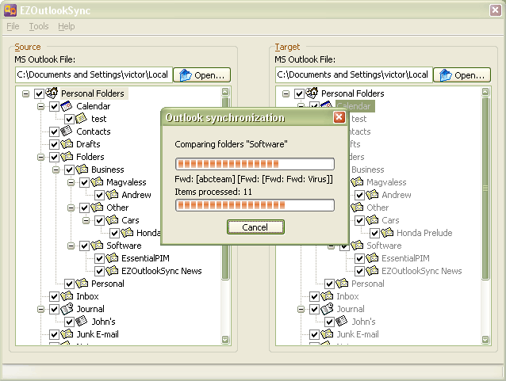Open the Tools menu
The image size is (506, 381).
(39, 26)
